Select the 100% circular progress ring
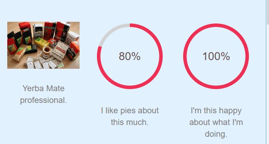This screenshot has width=269, height=144. point(216,56)
